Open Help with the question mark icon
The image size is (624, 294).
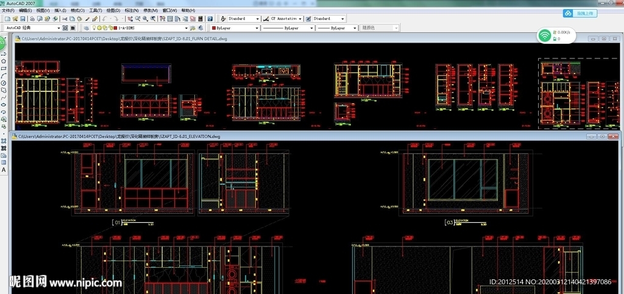tap(210, 19)
